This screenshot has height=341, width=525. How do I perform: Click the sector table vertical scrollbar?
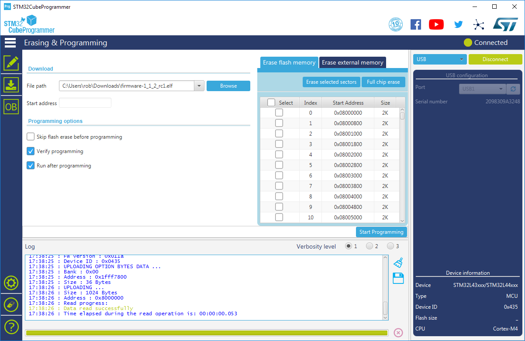point(402,165)
